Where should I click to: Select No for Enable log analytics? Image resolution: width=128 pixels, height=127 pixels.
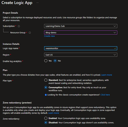coord(55,61)
